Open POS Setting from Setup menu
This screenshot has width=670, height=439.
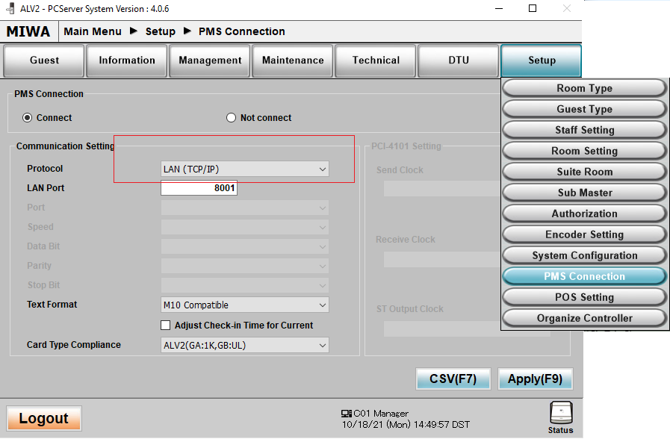584,297
